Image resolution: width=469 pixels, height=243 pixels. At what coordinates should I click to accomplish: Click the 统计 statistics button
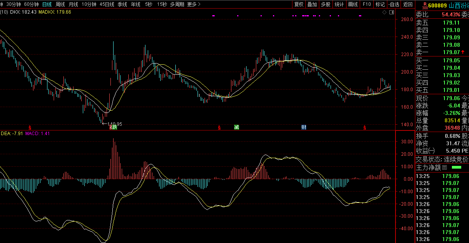point(339,4)
